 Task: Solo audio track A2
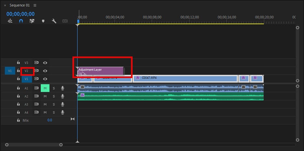tap(54, 96)
